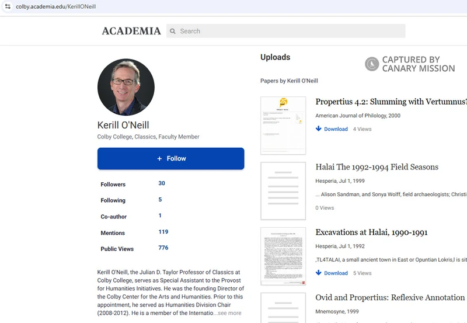The image size is (467, 323).
Task: Click download arrow icon for Excavations at Halai
Action: click(318, 273)
